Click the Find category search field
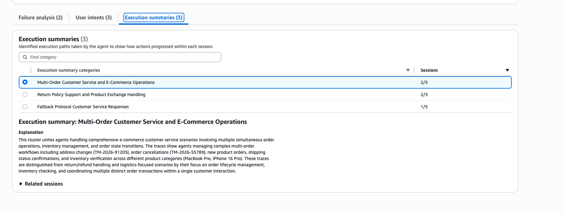 tap(120, 57)
